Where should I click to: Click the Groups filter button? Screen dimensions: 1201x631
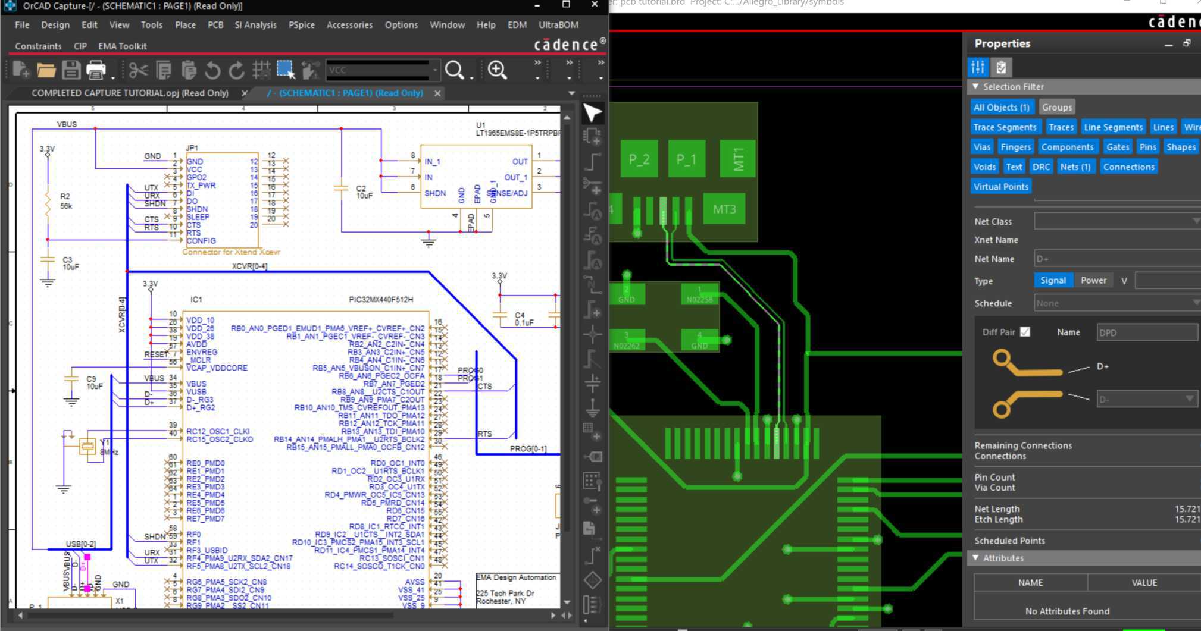1057,107
